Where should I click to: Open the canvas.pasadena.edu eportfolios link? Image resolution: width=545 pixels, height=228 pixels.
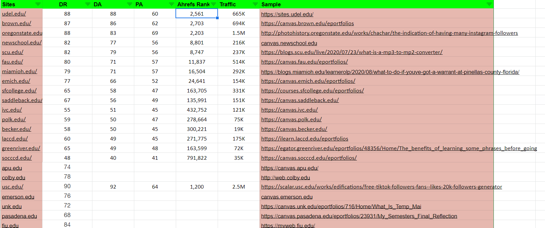[359, 216]
